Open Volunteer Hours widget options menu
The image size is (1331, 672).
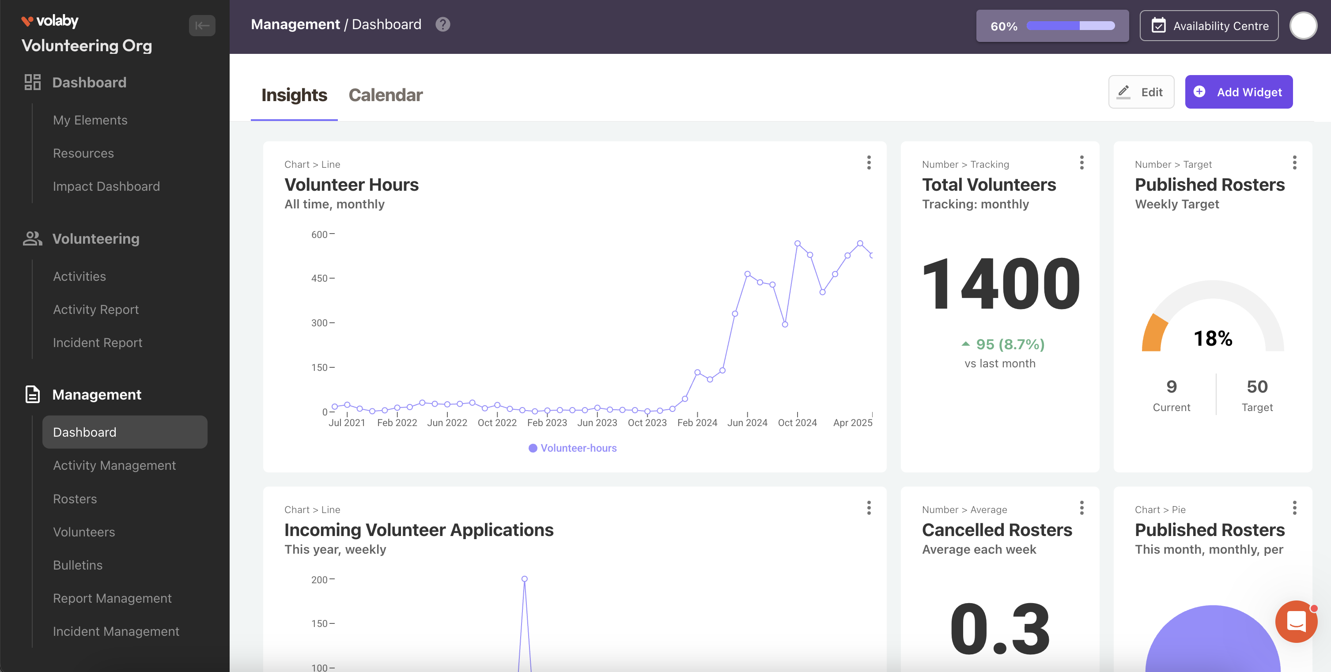click(869, 163)
